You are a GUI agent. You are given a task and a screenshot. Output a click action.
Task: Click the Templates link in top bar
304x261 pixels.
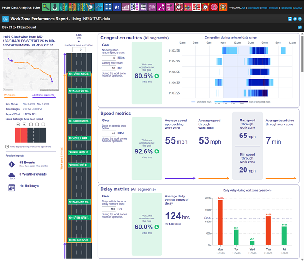coord(286,7)
